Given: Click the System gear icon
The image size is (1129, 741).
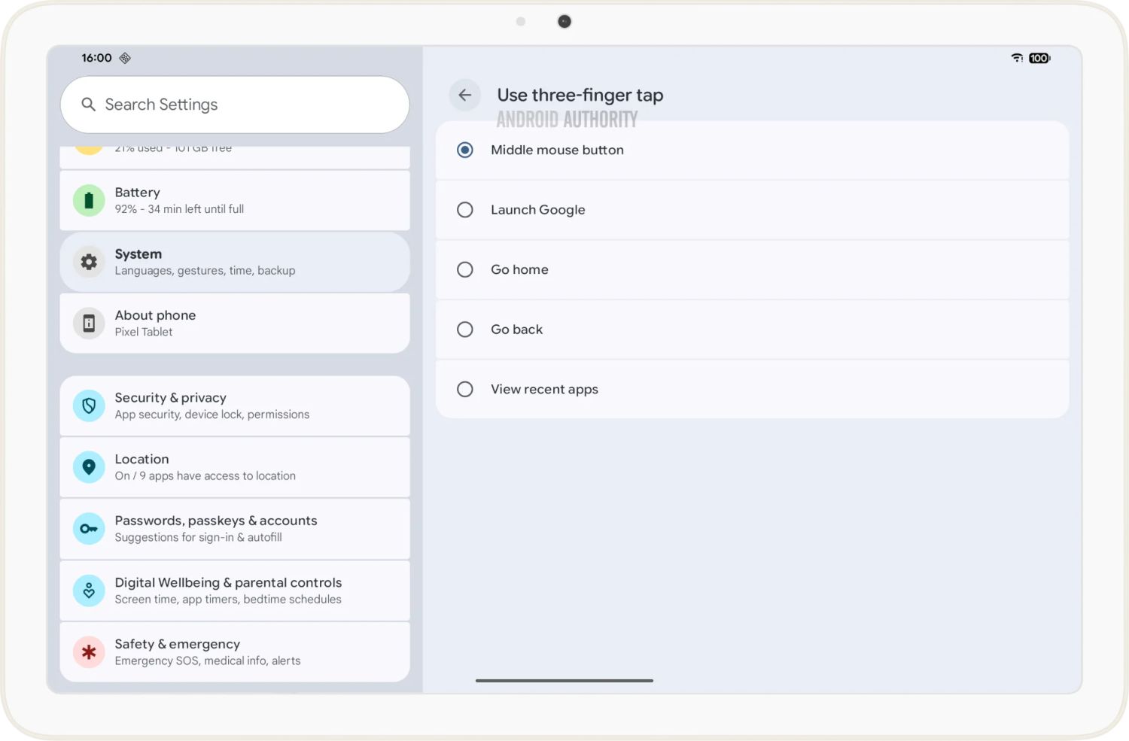Looking at the screenshot, I should click(x=89, y=262).
